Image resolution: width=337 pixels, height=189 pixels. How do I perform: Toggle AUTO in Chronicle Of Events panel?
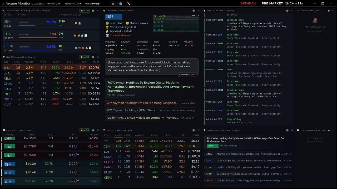(85, 130)
